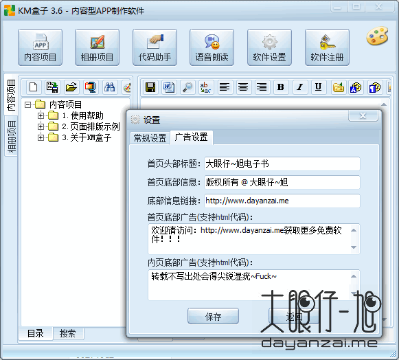Click the insert image folder icon
The image size is (399, 360).
tap(338, 87)
